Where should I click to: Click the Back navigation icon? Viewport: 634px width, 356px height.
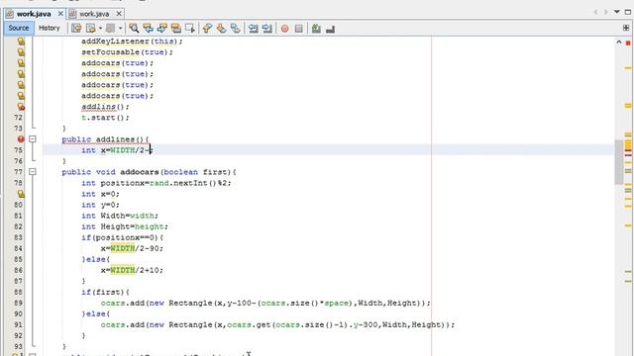pyautogui.click(x=90, y=29)
